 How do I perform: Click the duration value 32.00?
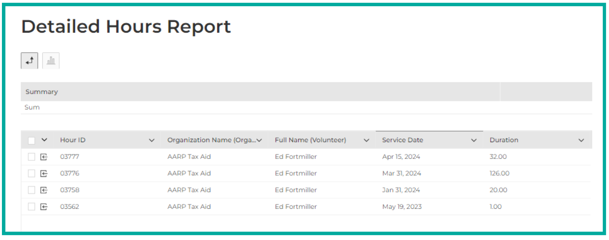[498, 156]
